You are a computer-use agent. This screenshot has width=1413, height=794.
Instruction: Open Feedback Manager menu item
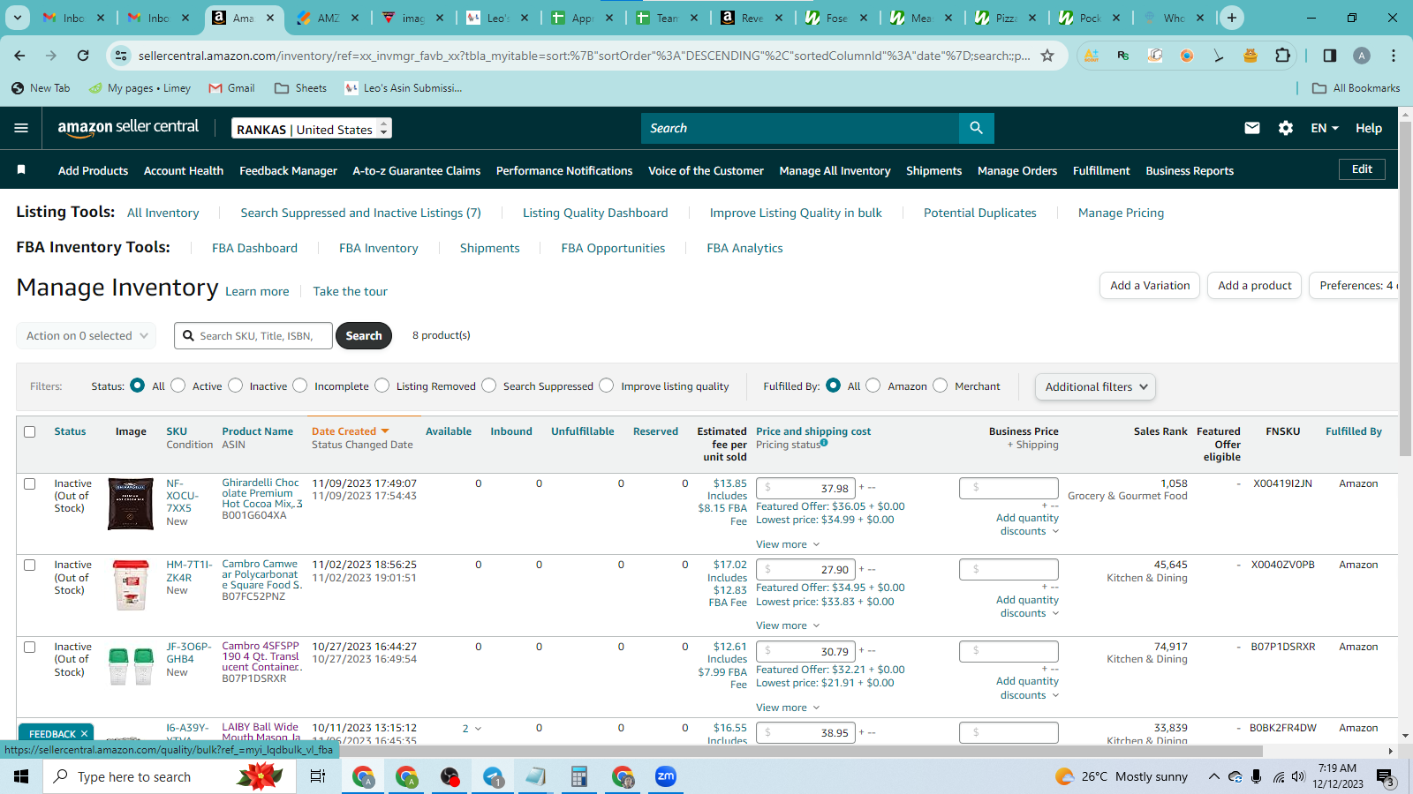point(288,170)
